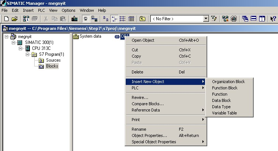The width and height of the screenshot is (278, 151).
Task: Choose Open Object from context menu
Action: click(166, 40)
